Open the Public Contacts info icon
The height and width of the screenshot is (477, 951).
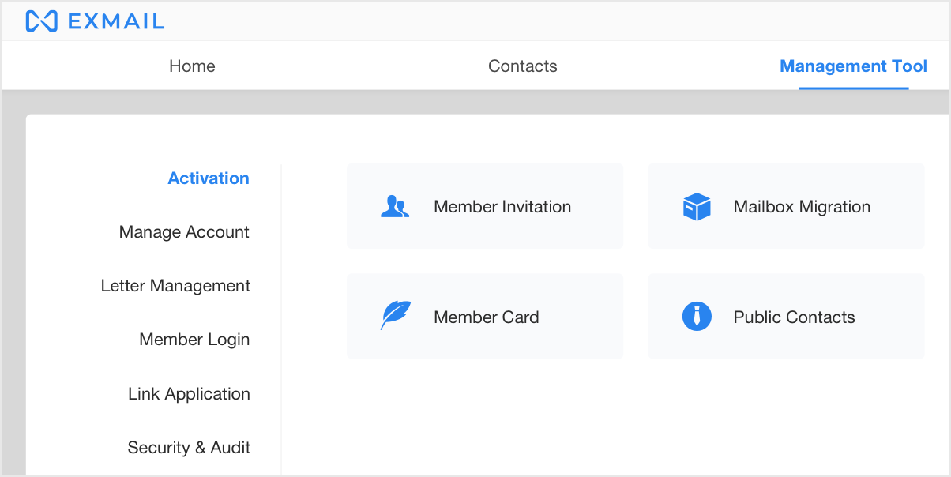tap(696, 315)
